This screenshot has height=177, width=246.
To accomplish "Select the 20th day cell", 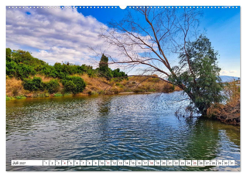I will (x=164, y=163).
